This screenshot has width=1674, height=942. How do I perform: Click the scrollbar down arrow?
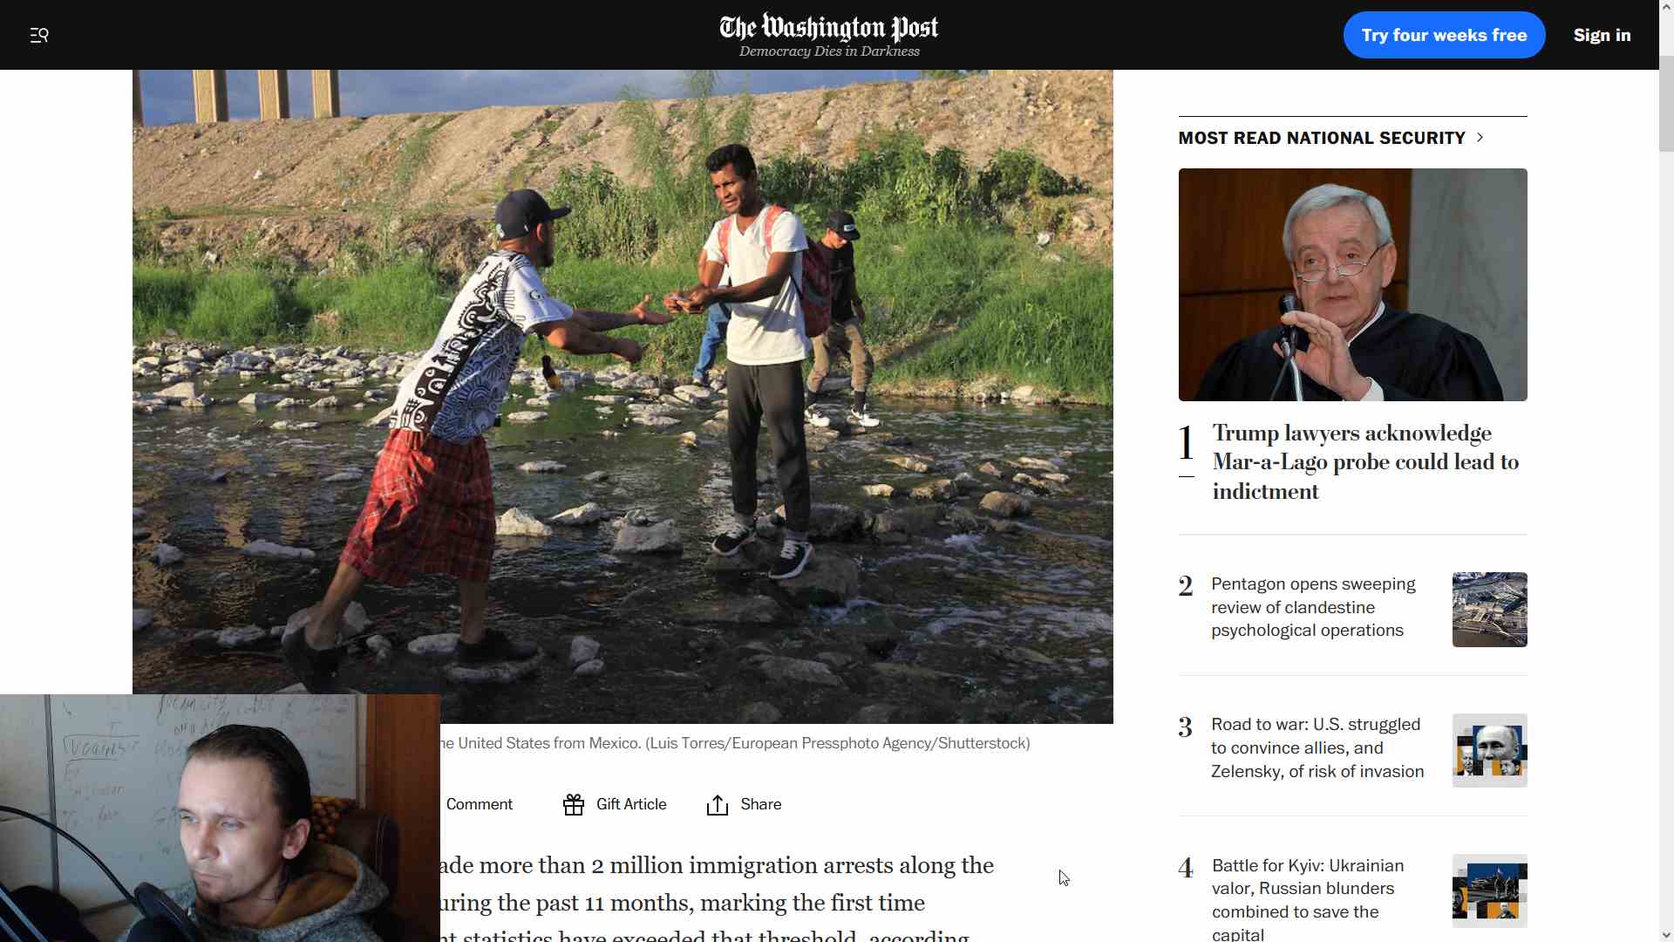coord(1666,935)
